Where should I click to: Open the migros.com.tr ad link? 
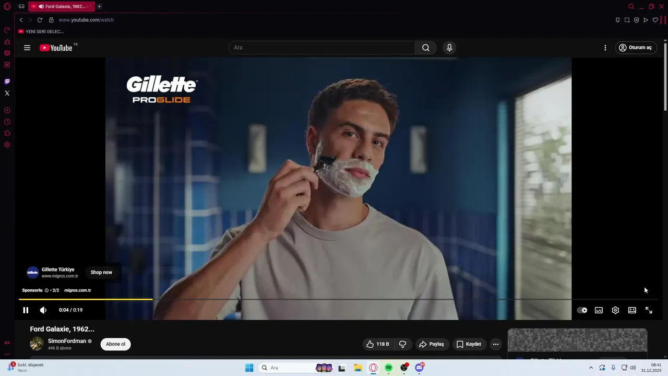point(78,290)
